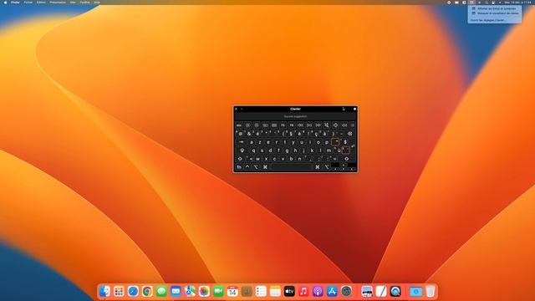Open the Présentation menu
This screenshot has height=301, width=535.
[58, 3]
